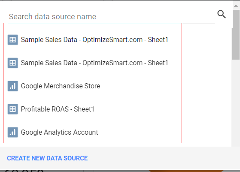Screen dimensions: 240x172
Task: Click the orange chart shape behind dialog
Action: click(x=186, y=171)
